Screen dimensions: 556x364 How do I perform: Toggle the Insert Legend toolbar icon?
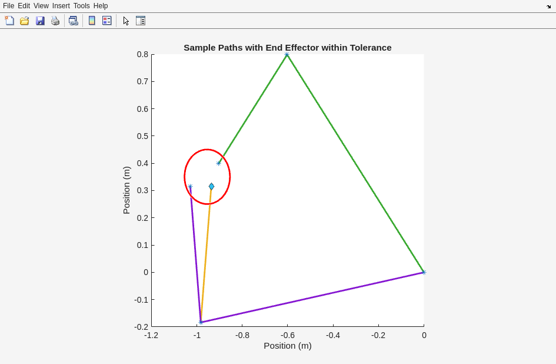click(x=106, y=21)
